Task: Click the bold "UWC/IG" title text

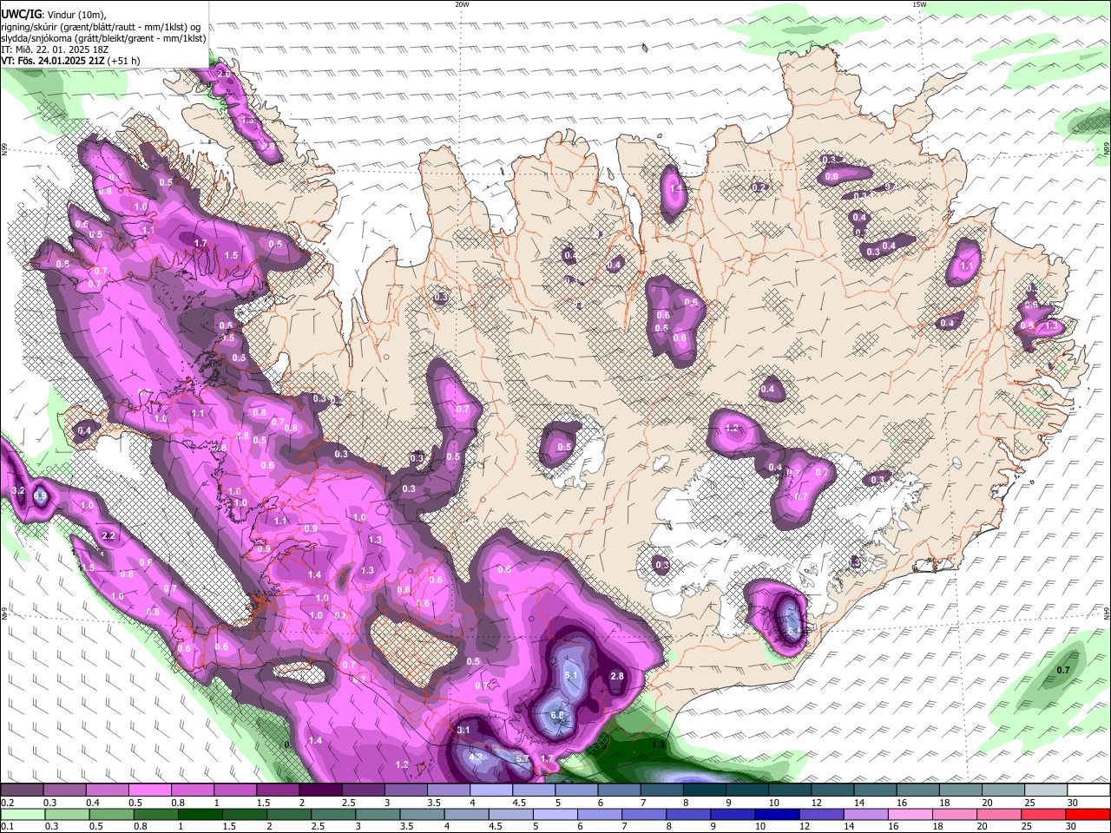Action: coord(21,15)
